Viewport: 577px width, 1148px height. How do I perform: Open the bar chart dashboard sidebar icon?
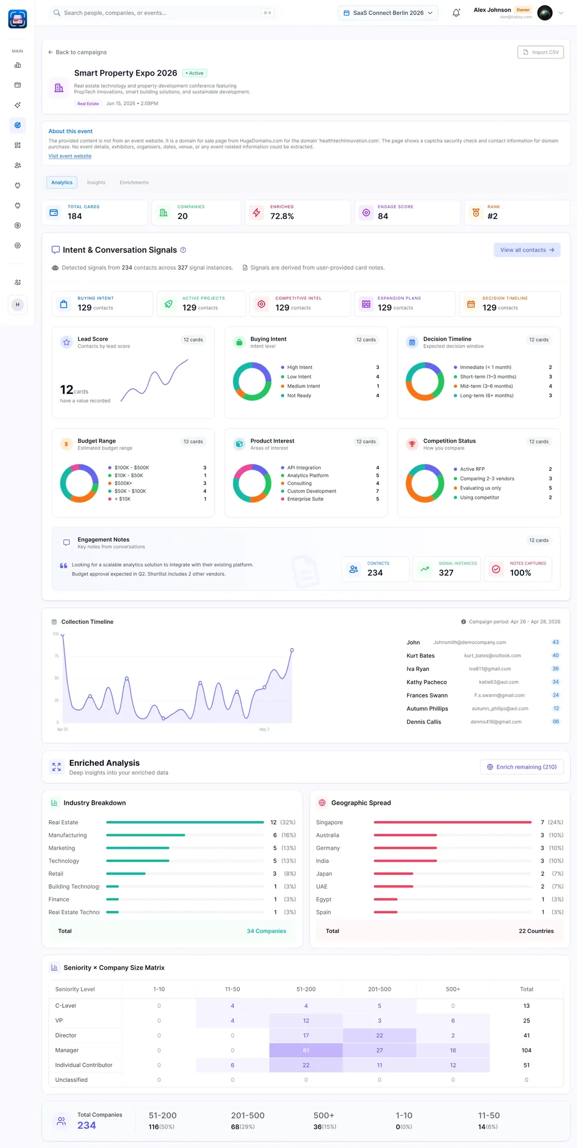18,65
